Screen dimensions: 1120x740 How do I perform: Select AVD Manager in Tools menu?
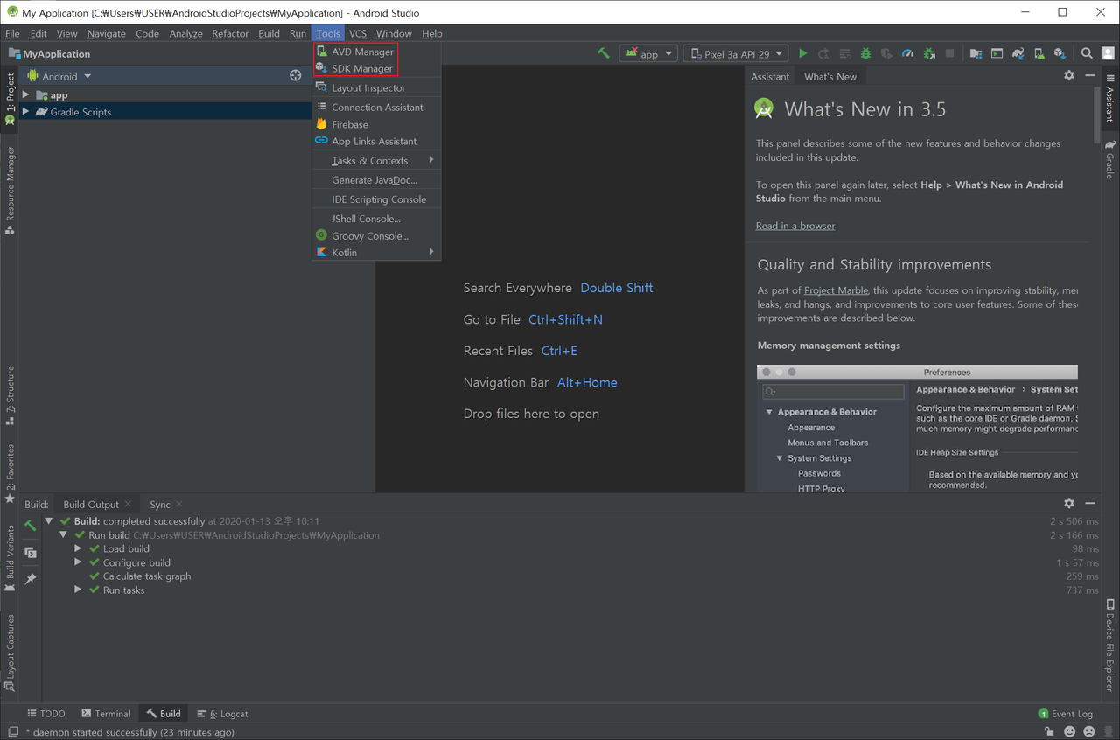[x=376, y=52]
